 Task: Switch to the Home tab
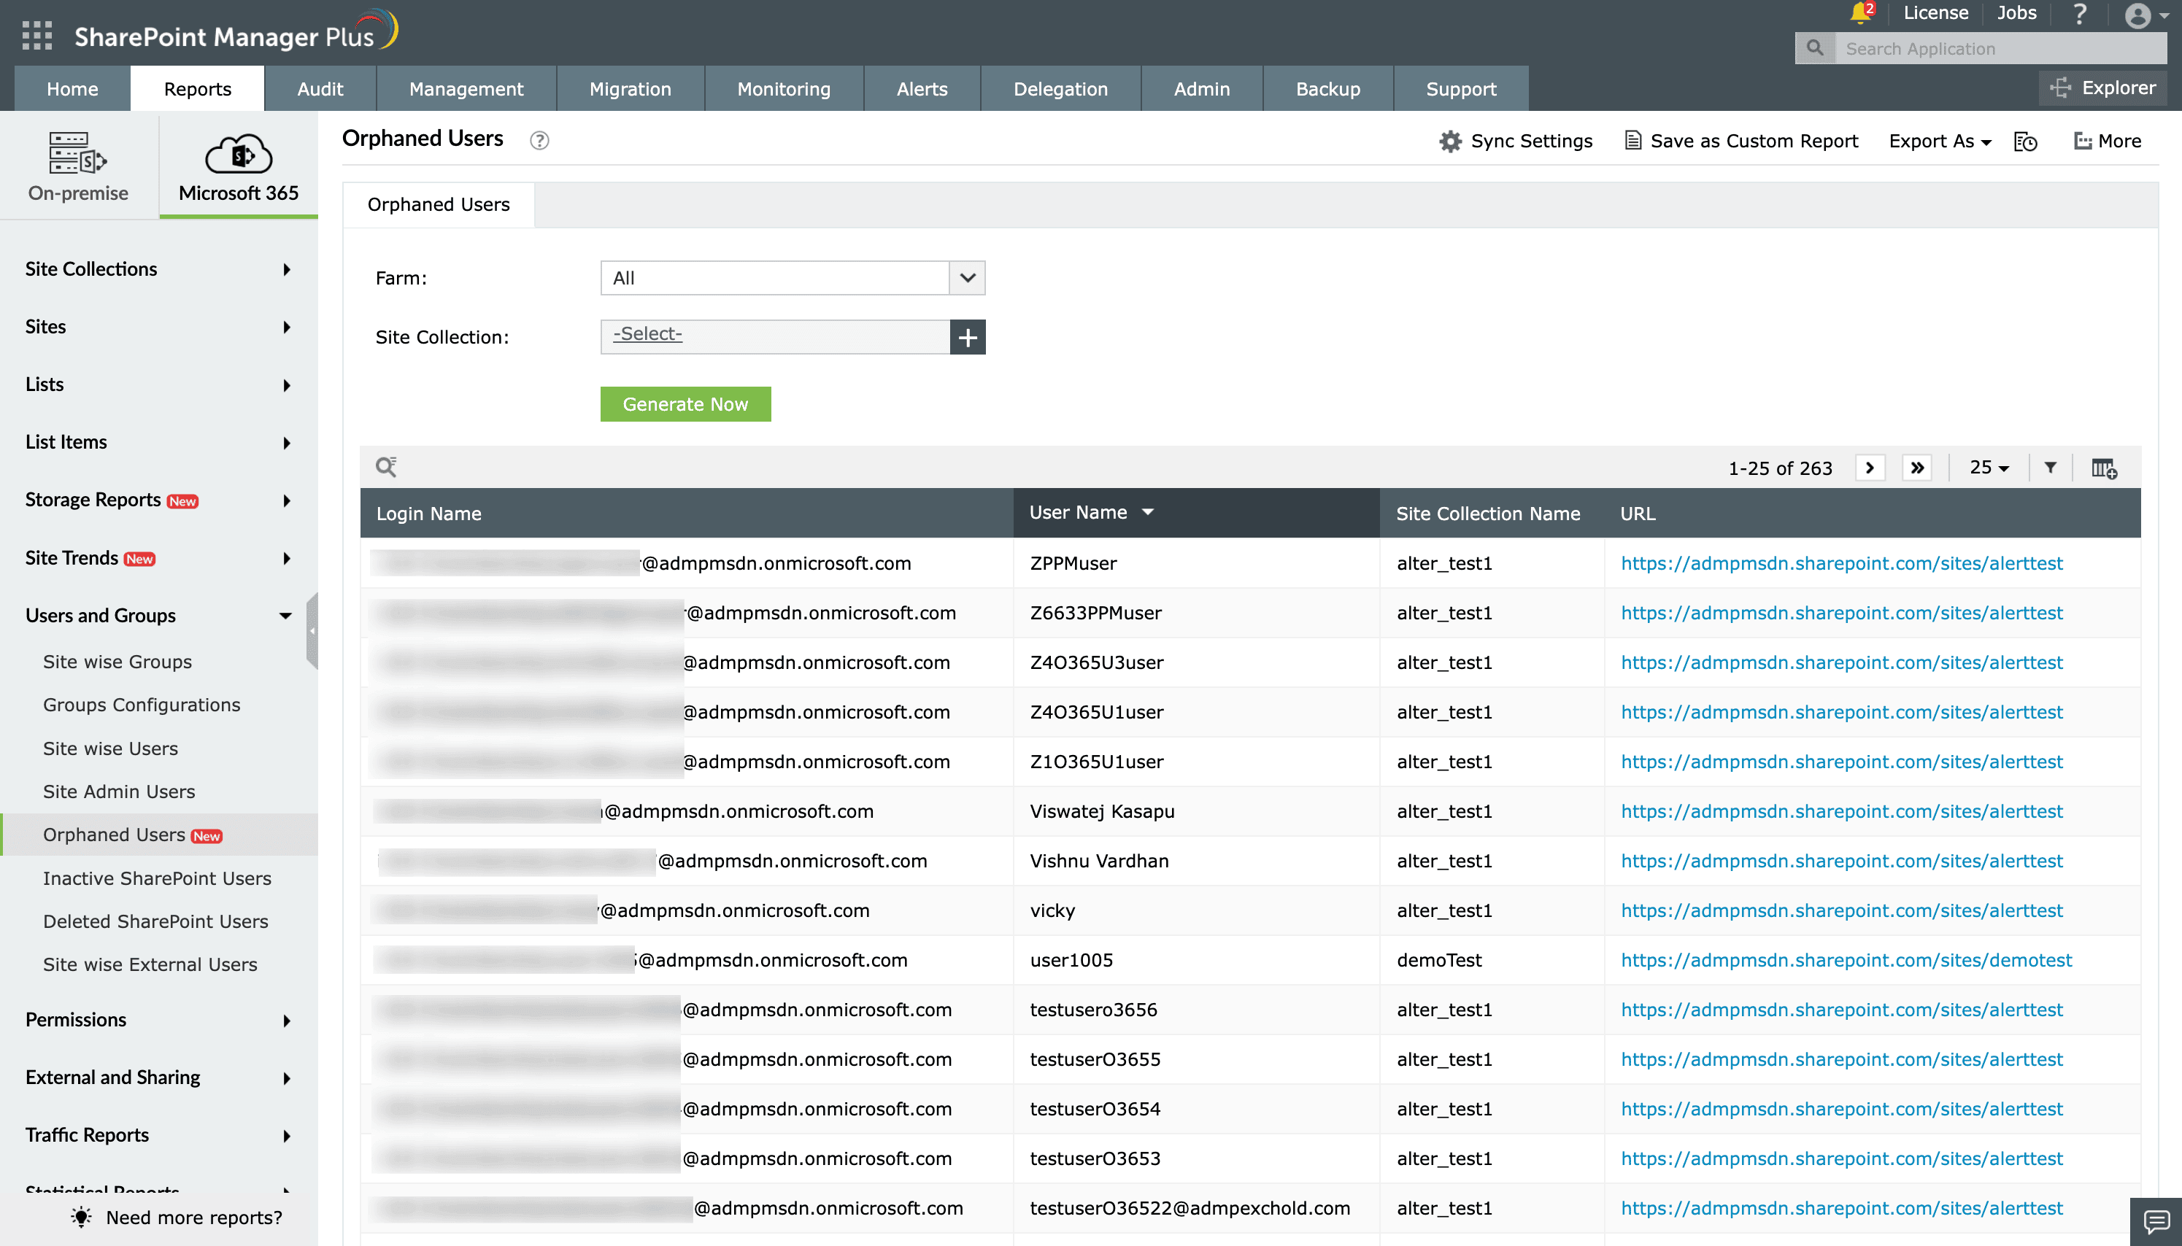72,88
